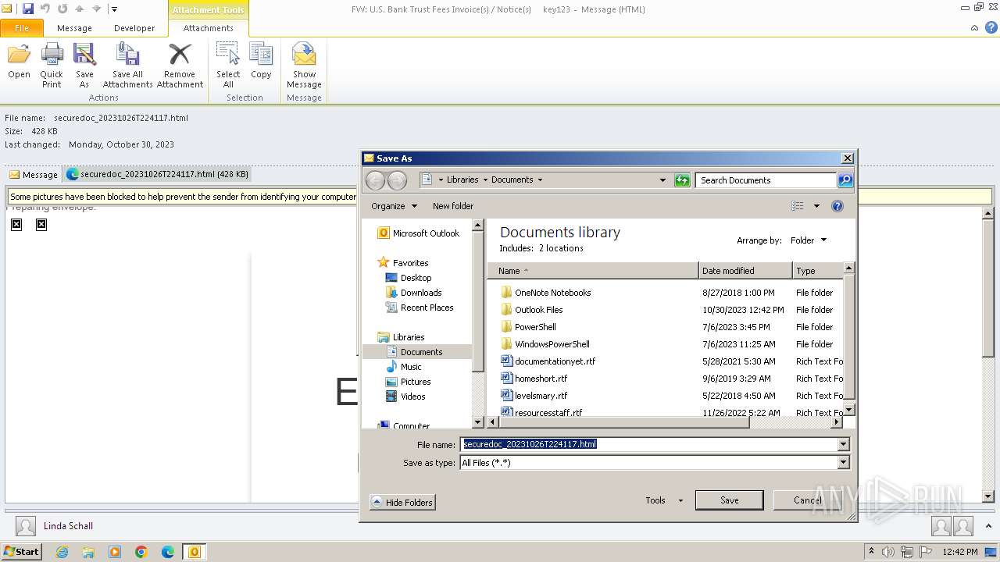Viewport: 1000px width, 562px height.
Task: Show hidden system tray icons
Action: pyautogui.click(x=871, y=552)
